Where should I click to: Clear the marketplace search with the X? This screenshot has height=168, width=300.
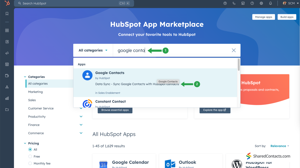(234, 50)
